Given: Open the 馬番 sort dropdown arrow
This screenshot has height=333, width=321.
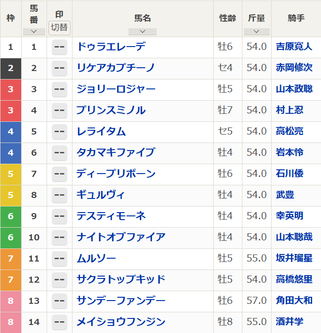Looking at the screenshot, I should [34, 32].
